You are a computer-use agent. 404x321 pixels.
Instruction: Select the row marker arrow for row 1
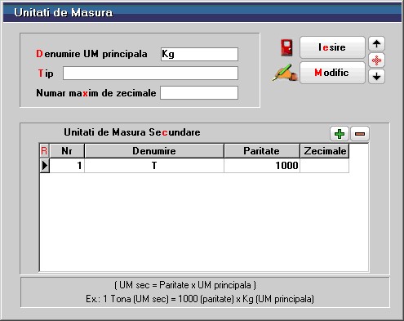(44, 166)
